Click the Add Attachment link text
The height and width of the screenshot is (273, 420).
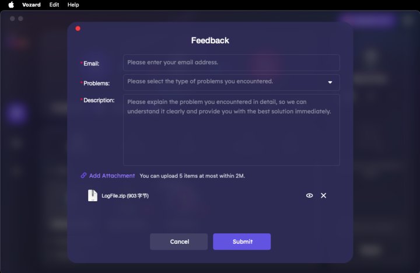[x=112, y=176]
